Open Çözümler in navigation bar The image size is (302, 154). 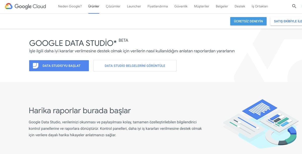(113, 6)
